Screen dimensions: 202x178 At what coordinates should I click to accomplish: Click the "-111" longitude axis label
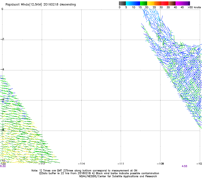(121, 164)
